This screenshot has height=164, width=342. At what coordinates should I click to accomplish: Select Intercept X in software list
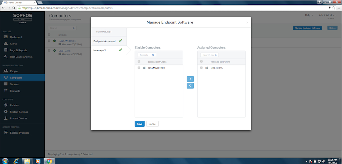(x=109, y=50)
